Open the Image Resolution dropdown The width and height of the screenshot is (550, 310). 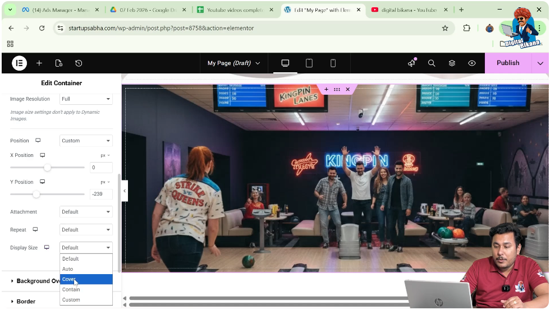86,99
